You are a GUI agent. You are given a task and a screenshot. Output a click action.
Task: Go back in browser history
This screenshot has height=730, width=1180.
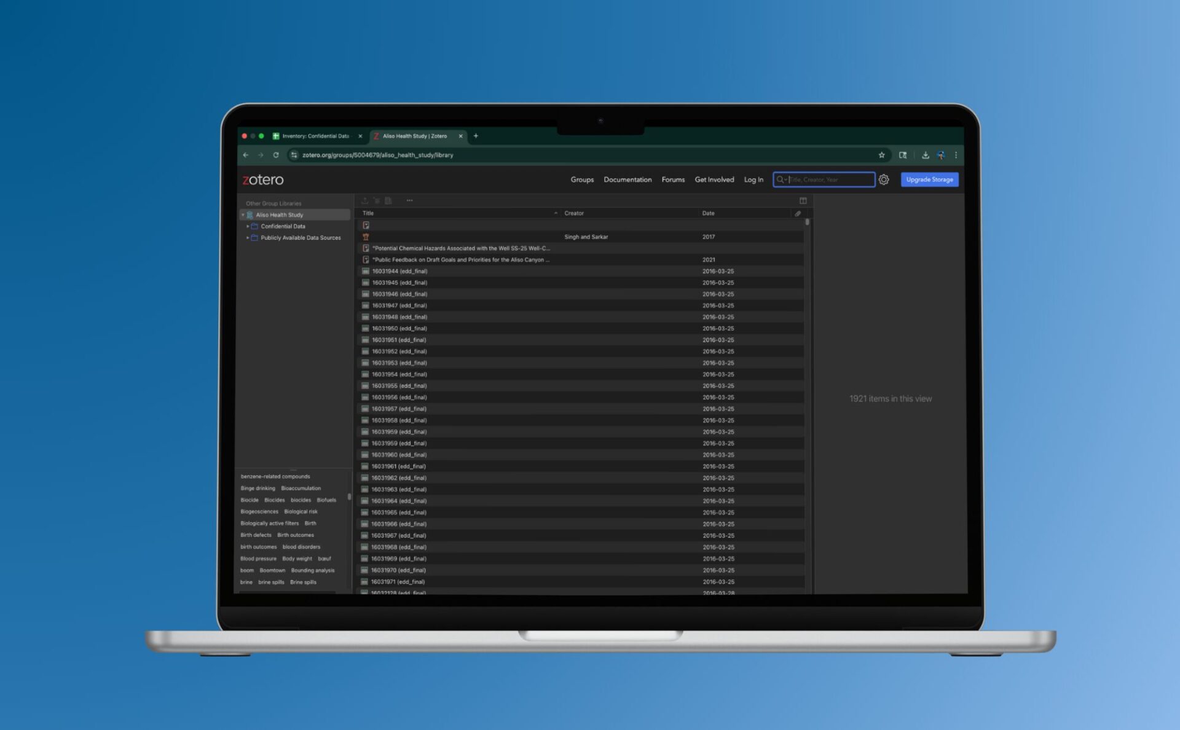coord(246,155)
